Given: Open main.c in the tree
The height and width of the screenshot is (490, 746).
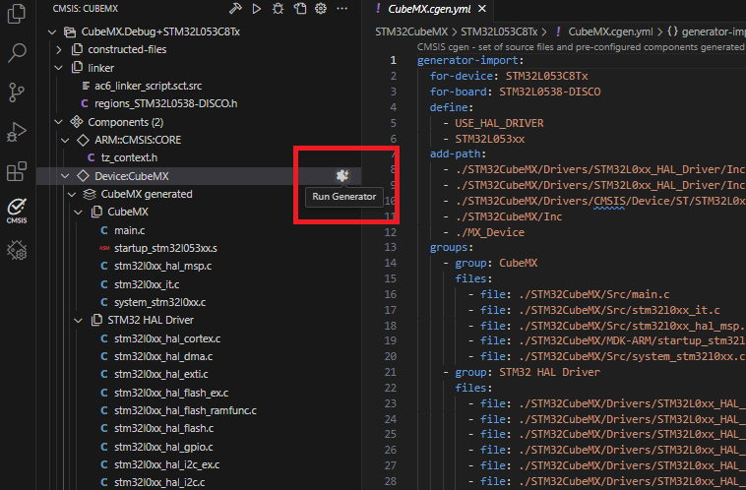Looking at the screenshot, I should pos(129,230).
